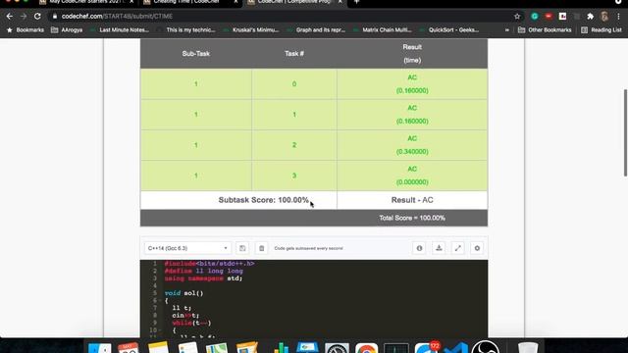The width and height of the screenshot is (628, 353).
Task: Clear the editor with the trash icon
Action: click(x=262, y=248)
